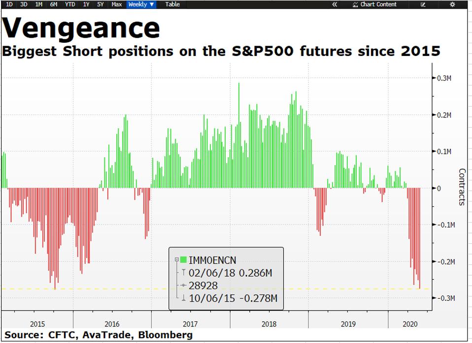This screenshot has height=343, width=472.
Task: Click the last value marker icon in legend
Action: point(183,286)
